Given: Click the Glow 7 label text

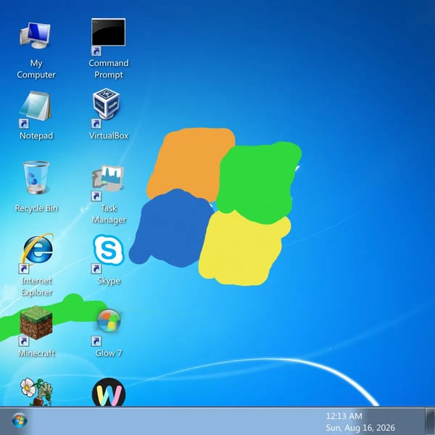Looking at the screenshot, I should tap(109, 353).
